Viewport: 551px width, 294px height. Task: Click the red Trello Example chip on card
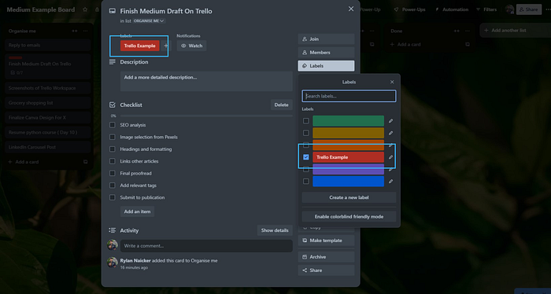point(139,46)
